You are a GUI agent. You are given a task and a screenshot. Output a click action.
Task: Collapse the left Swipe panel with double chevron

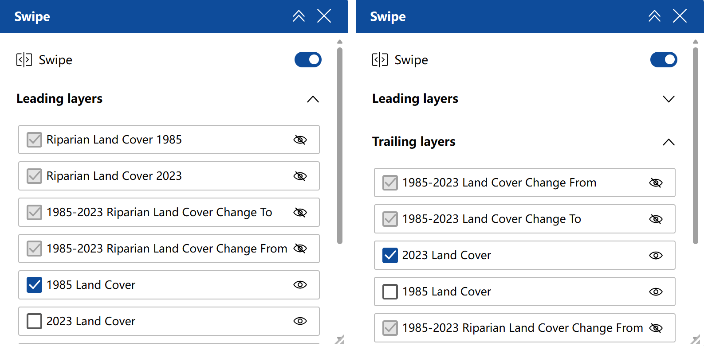[x=299, y=16]
